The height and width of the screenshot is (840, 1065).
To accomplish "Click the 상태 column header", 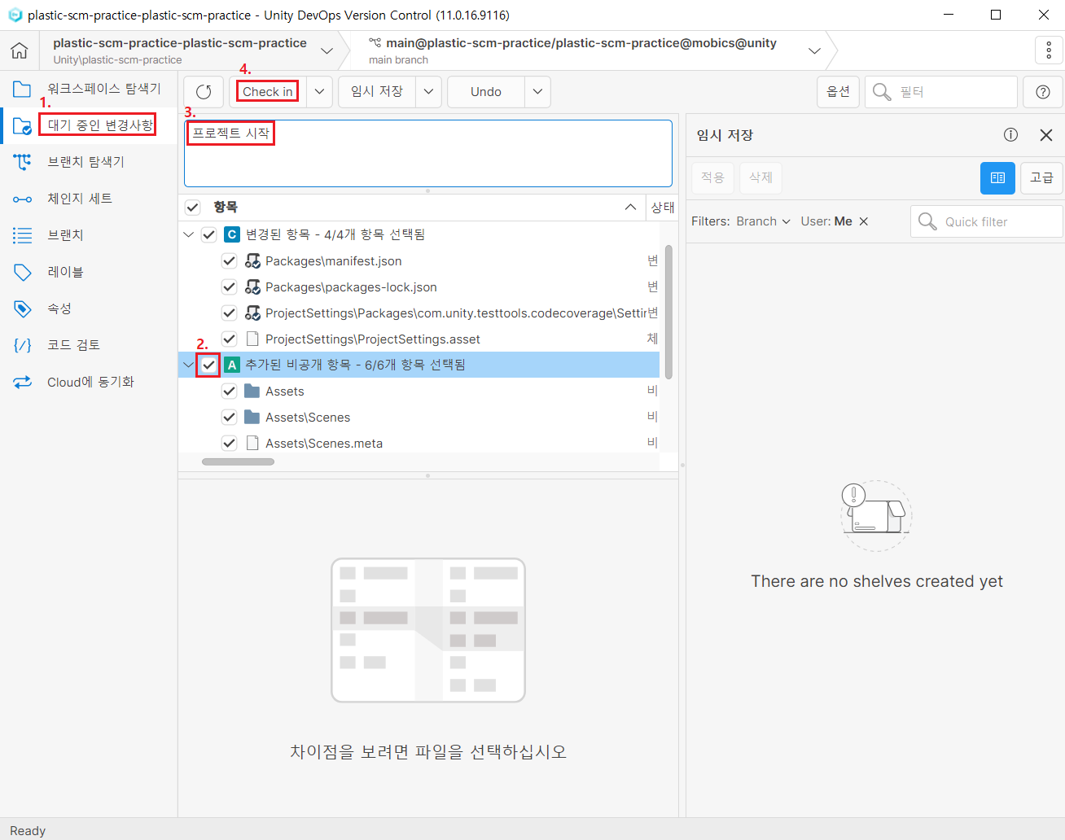I will coord(663,208).
